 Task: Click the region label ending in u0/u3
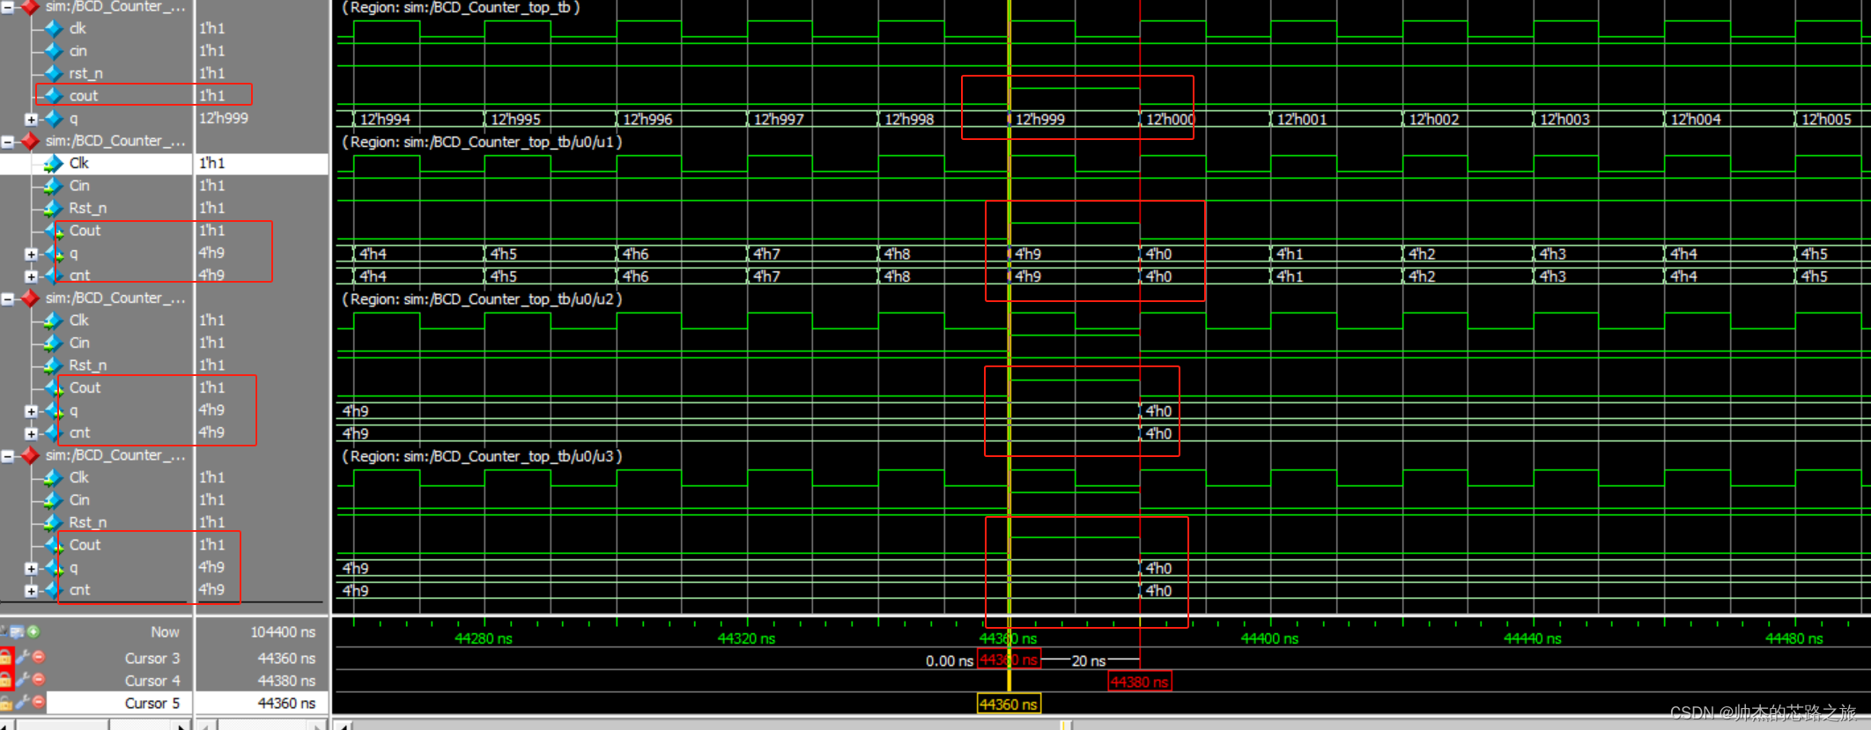coord(482,456)
